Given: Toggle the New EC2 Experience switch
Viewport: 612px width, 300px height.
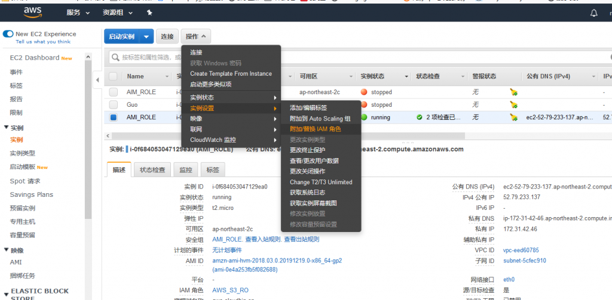Looking at the screenshot, I should [x=8, y=34].
